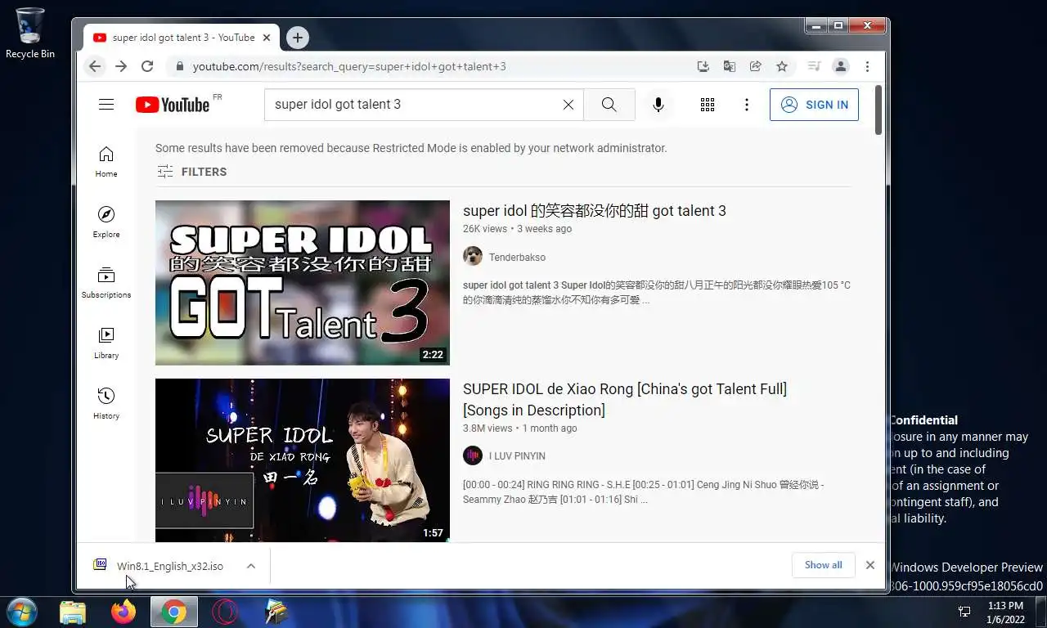
Task: Reload the YouTube page
Action: 147,66
